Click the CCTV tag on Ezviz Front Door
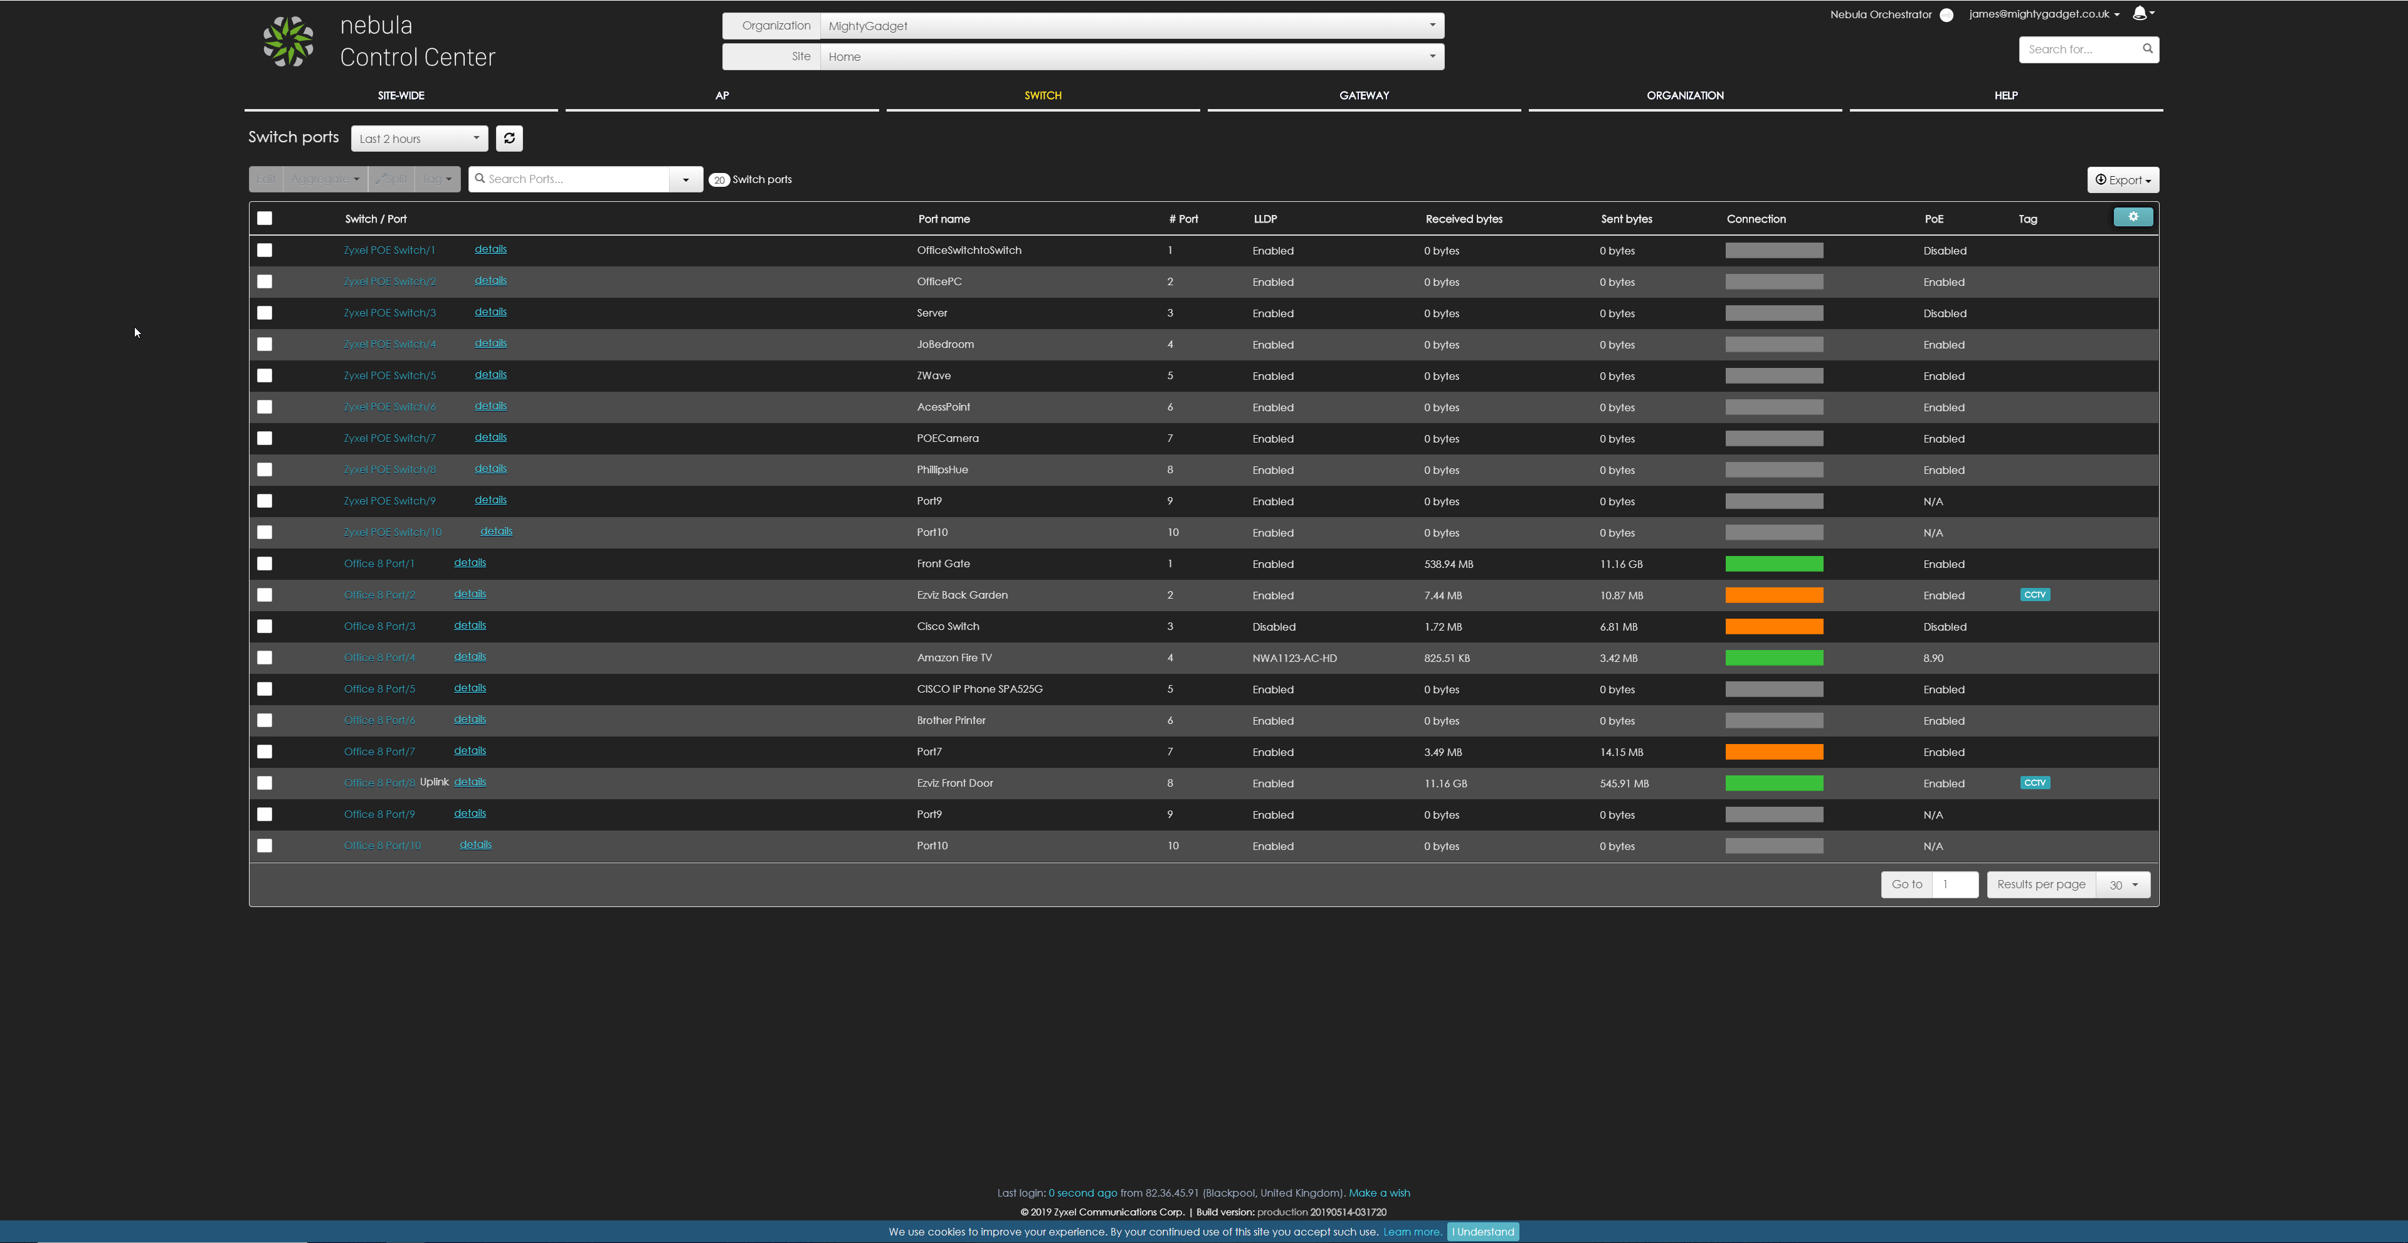 click(x=2034, y=783)
